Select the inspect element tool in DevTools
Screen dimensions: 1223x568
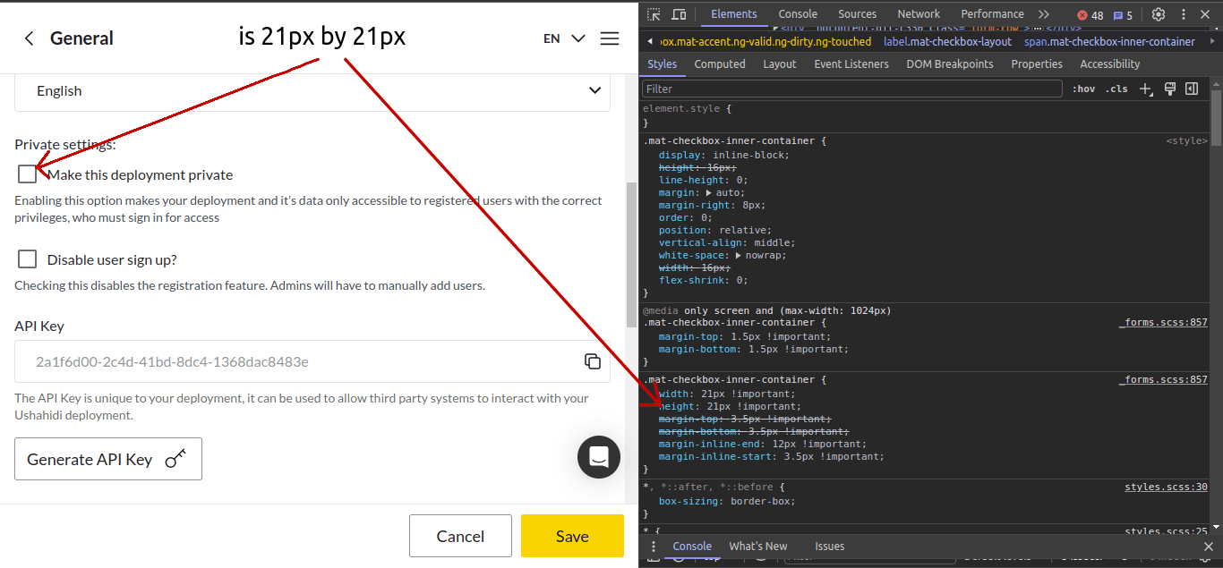click(x=654, y=13)
